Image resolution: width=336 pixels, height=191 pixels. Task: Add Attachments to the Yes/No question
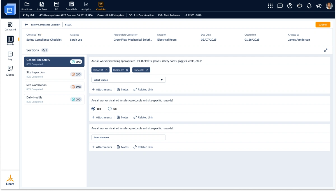102,117
